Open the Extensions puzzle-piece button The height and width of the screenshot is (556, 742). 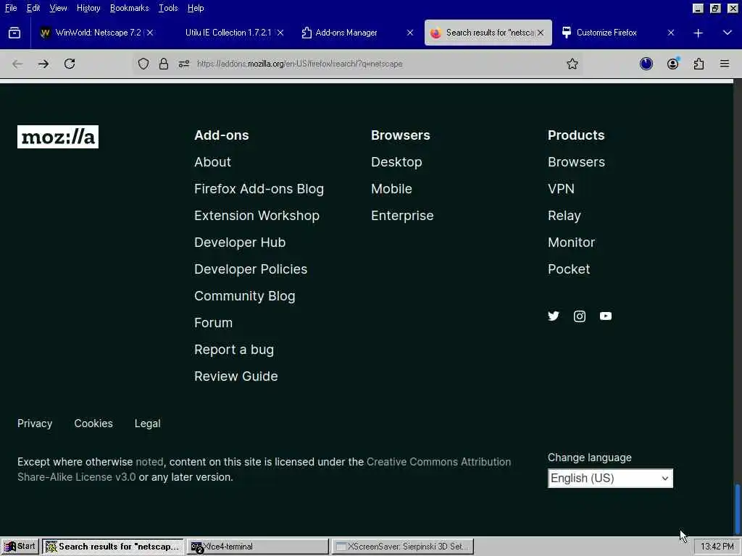[x=699, y=64]
